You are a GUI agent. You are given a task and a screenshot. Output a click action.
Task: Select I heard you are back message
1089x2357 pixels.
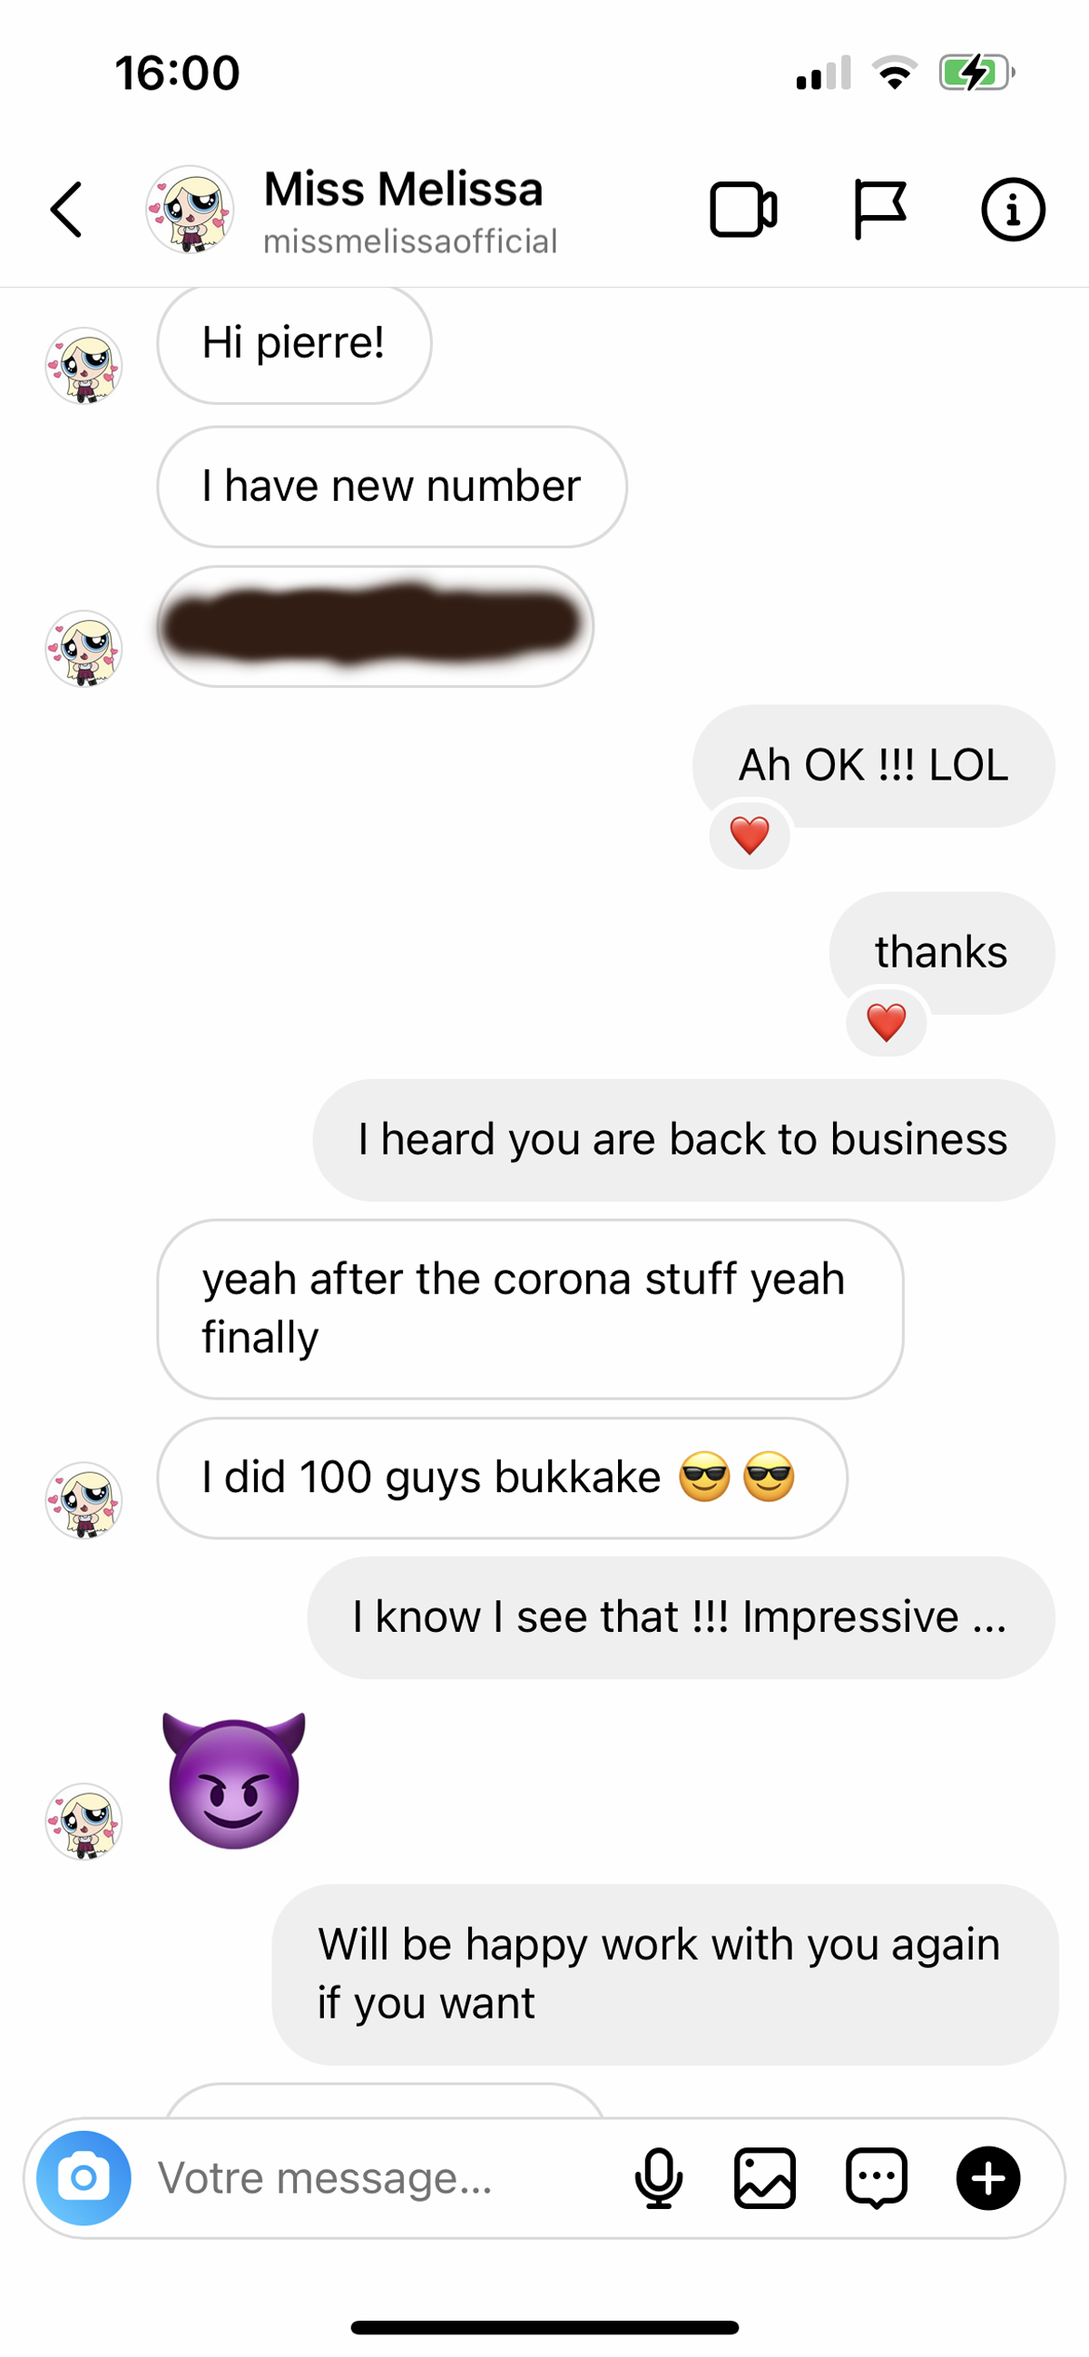click(682, 1140)
